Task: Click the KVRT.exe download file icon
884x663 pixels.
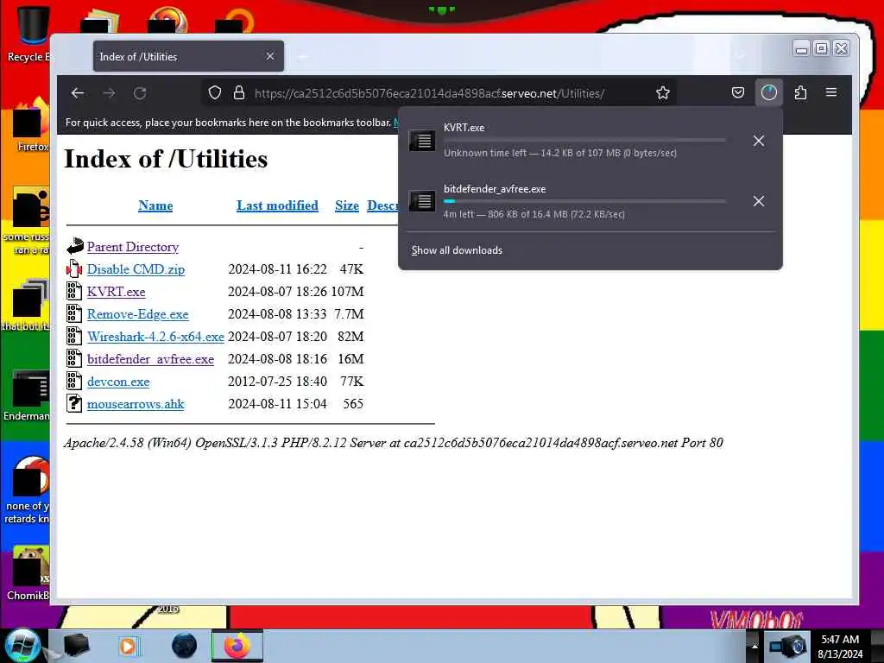Action: pyautogui.click(x=422, y=141)
